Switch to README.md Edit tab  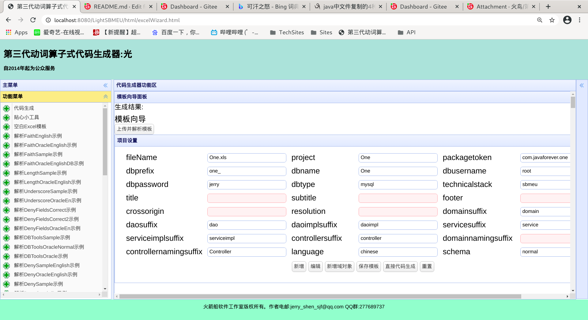119,6
